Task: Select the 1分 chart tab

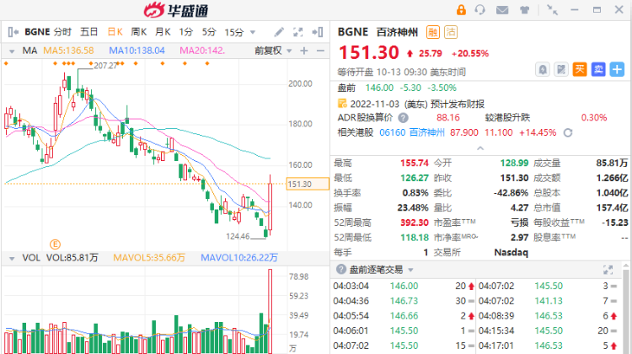Action: (186, 32)
